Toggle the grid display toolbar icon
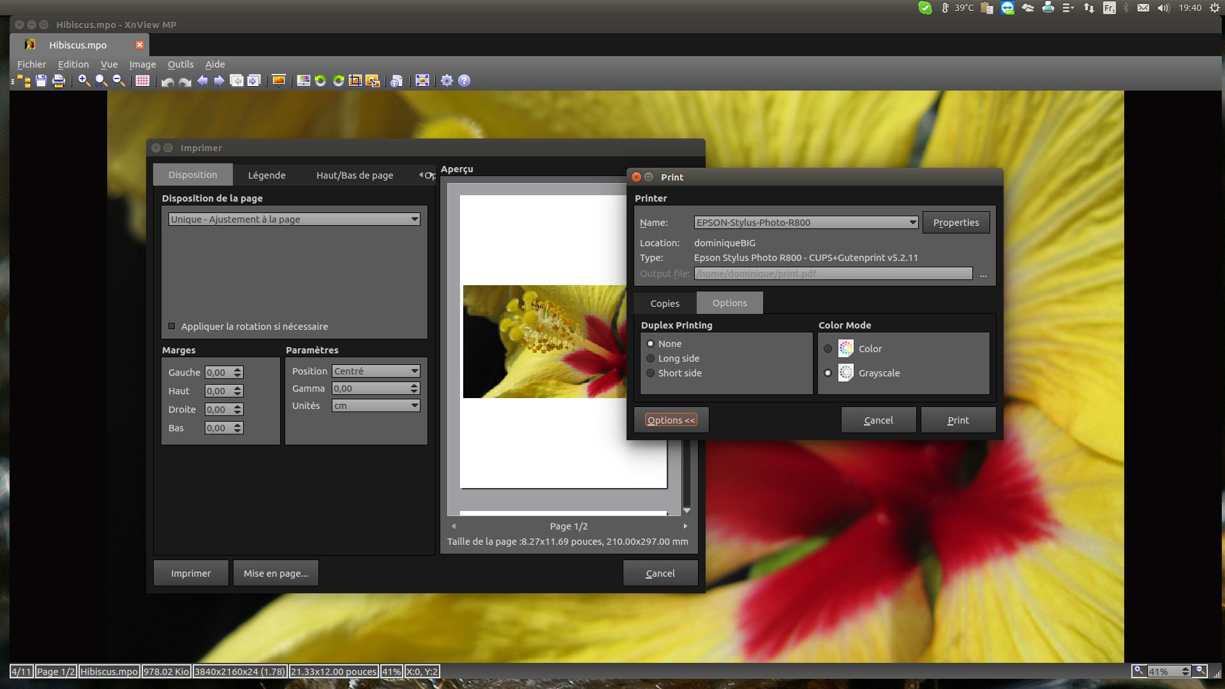The image size is (1225, 689). coord(142,80)
